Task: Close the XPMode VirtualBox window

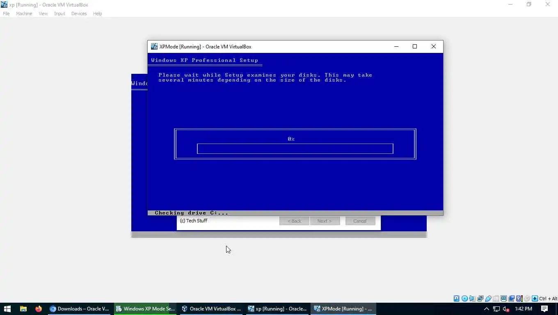Action: pyautogui.click(x=434, y=46)
